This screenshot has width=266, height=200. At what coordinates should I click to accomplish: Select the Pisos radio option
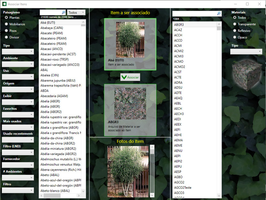tap(6, 31)
